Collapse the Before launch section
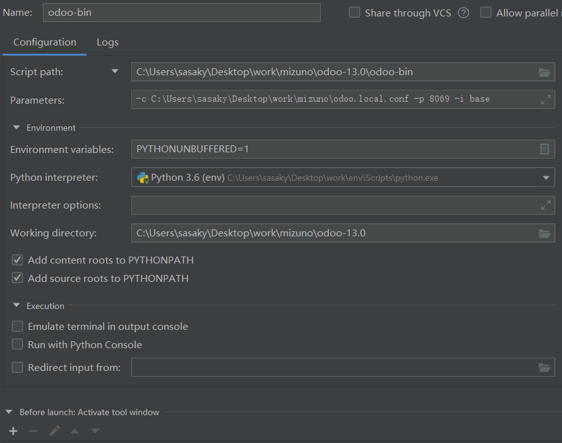Viewport: 562px width, 443px height. coord(9,412)
